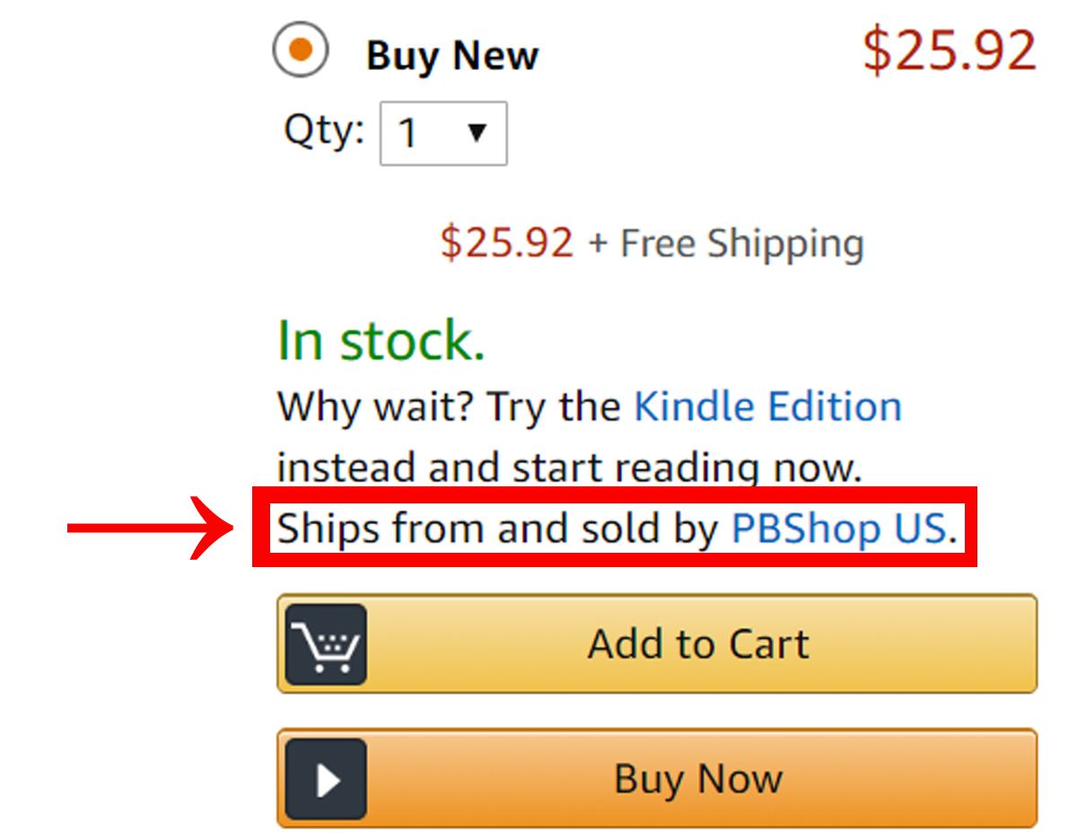Viewport: 1077px width, 839px height.
Task: Click the quantity value 1 in Qty box
Action: tap(408, 135)
